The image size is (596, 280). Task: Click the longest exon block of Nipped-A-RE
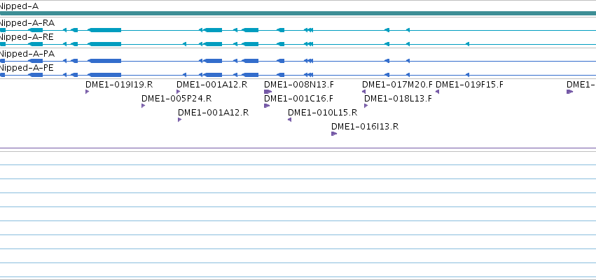(x=104, y=44)
